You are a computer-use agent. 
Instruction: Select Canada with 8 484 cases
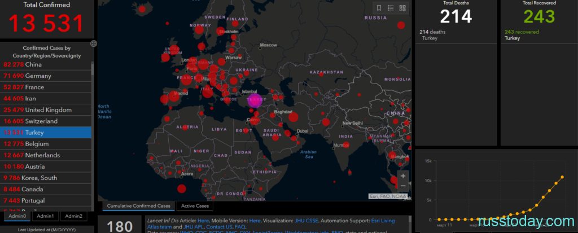click(45, 189)
